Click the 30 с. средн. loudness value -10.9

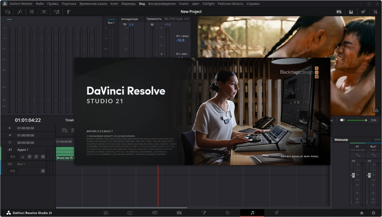click(180, 40)
